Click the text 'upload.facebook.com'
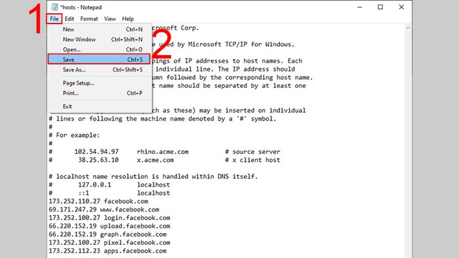459x258 pixels. coord(135,226)
